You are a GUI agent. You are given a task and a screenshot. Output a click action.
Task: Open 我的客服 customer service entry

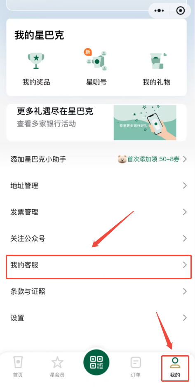(99, 265)
